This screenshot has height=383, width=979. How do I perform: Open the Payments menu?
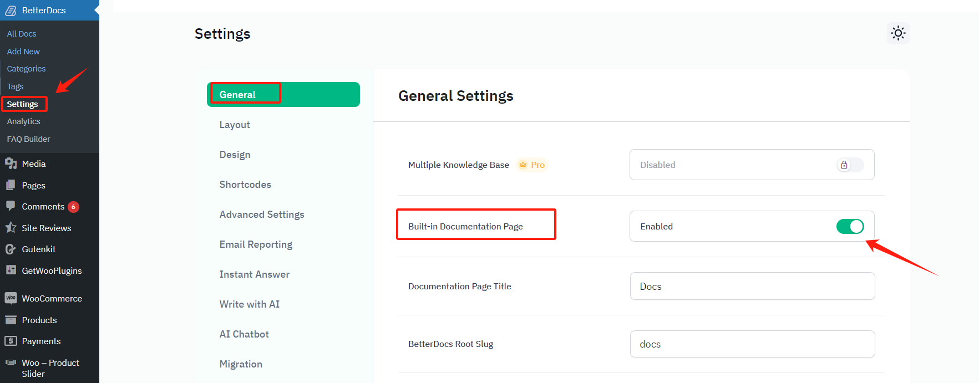click(x=49, y=341)
